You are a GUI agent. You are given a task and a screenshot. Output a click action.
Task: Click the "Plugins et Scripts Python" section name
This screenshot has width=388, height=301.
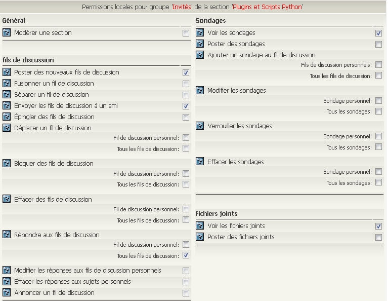pyautogui.click(x=267, y=7)
